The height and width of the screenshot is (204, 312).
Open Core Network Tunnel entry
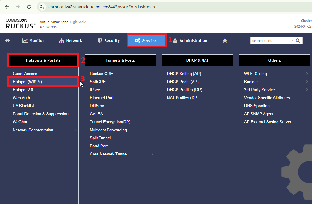(x=109, y=154)
